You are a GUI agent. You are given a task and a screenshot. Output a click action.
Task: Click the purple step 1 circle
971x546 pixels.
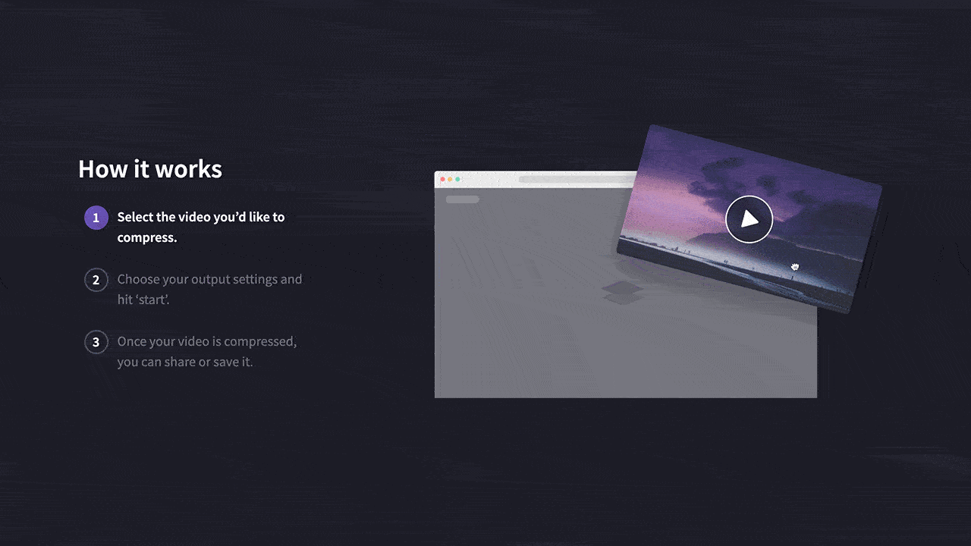96,217
